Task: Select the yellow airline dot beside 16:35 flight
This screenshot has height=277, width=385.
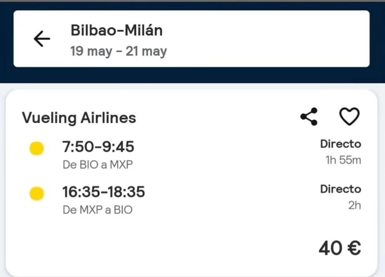Action: [x=37, y=193]
